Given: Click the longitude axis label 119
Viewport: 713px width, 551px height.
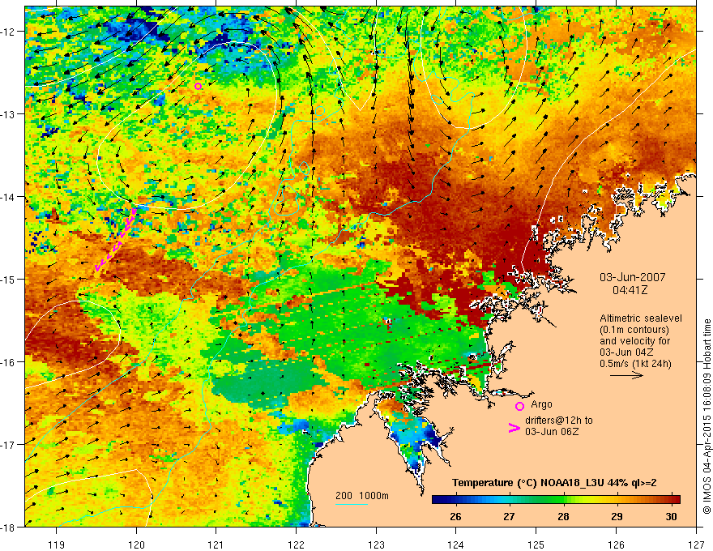Looking at the screenshot, I should [57, 545].
